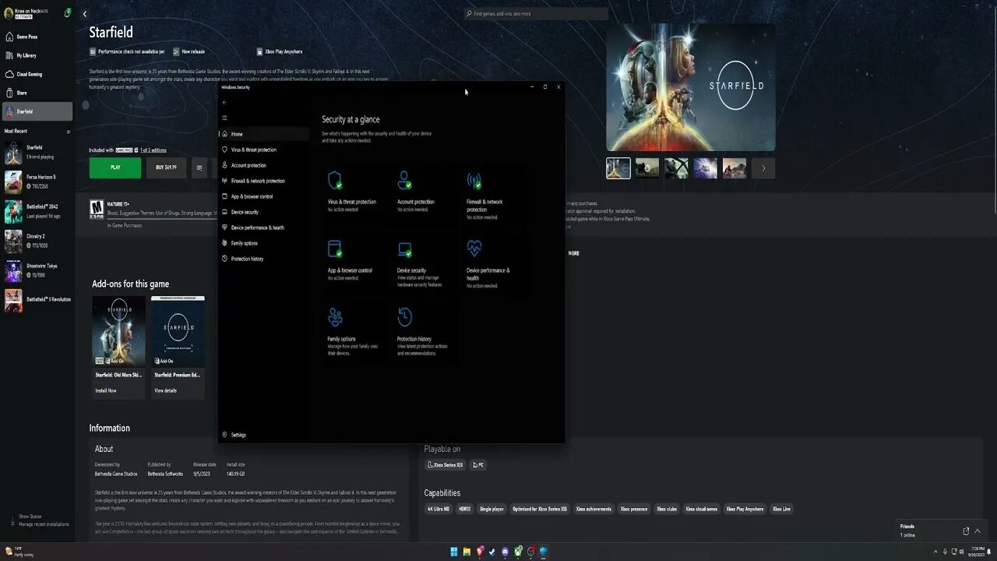
Task: Select Virus & threat protection sidebar item
Action: click(x=263, y=150)
